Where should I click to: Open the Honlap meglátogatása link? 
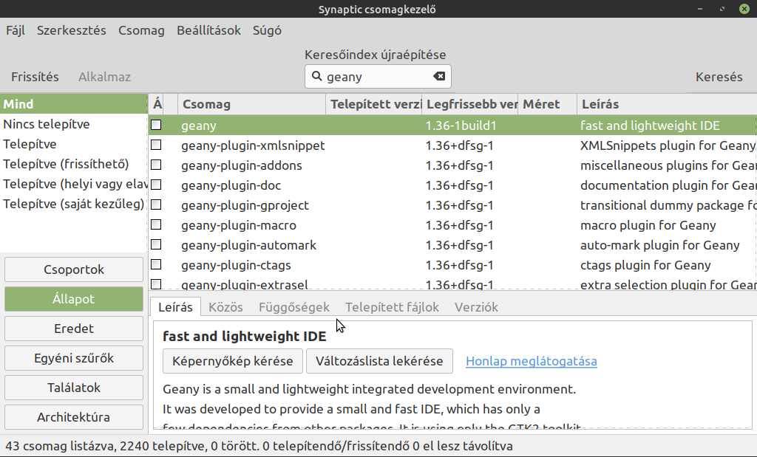(531, 361)
